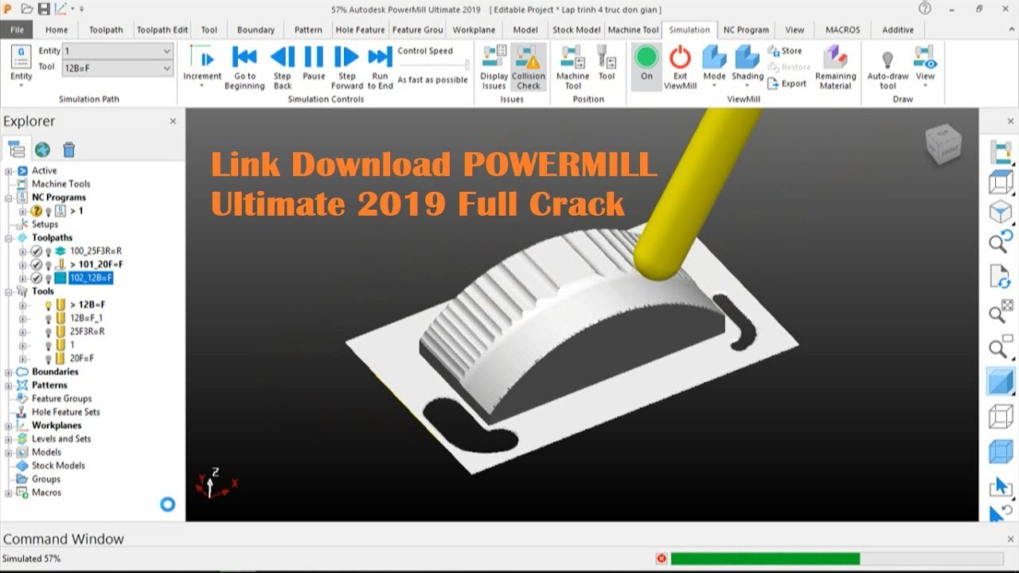Collapse the Toolpaths tree node
Viewport: 1019px width, 573px height.
click(x=9, y=237)
